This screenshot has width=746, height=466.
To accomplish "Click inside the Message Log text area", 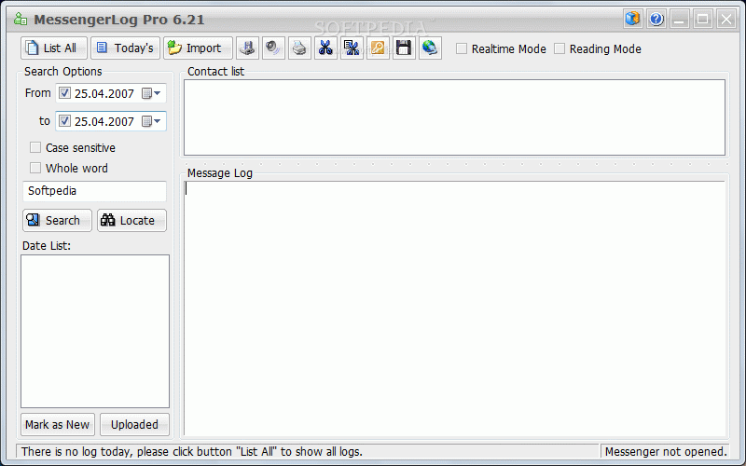I will pyautogui.click(x=454, y=308).
